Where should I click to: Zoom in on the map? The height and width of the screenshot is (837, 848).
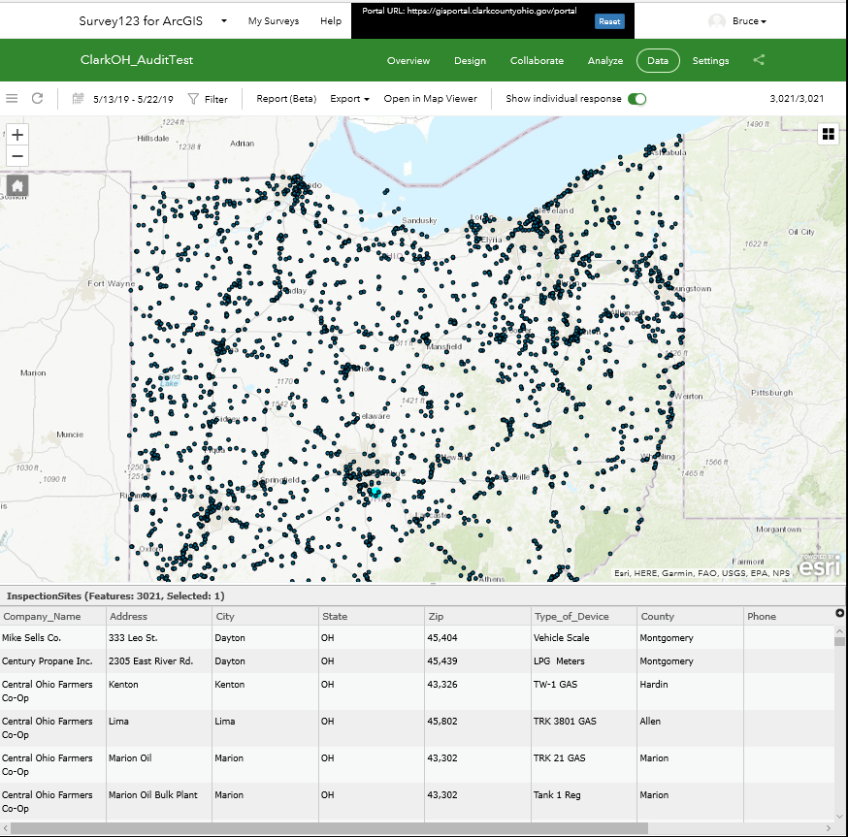click(x=17, y=135)
